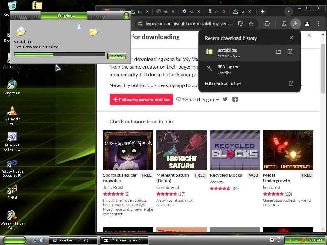The image size is (327, 245).
Task: Click the copy progress bar
Action: 59,54
